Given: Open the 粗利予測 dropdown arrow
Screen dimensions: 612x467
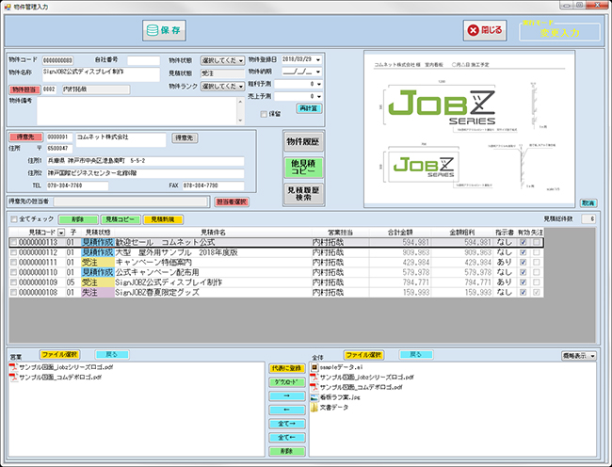Looking at the screenshot, I should tap(319, 84).
